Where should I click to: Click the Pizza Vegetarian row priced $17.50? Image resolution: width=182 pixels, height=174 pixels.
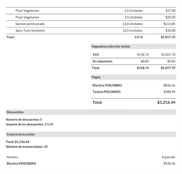[x=27, y=11]
